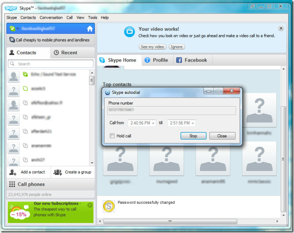Open the Tools menu
This screenshot has width=294, height=233.
93,18
